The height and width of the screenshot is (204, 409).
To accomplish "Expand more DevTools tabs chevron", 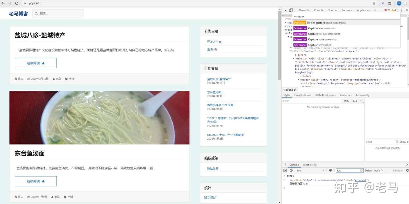I will [375, 10].
